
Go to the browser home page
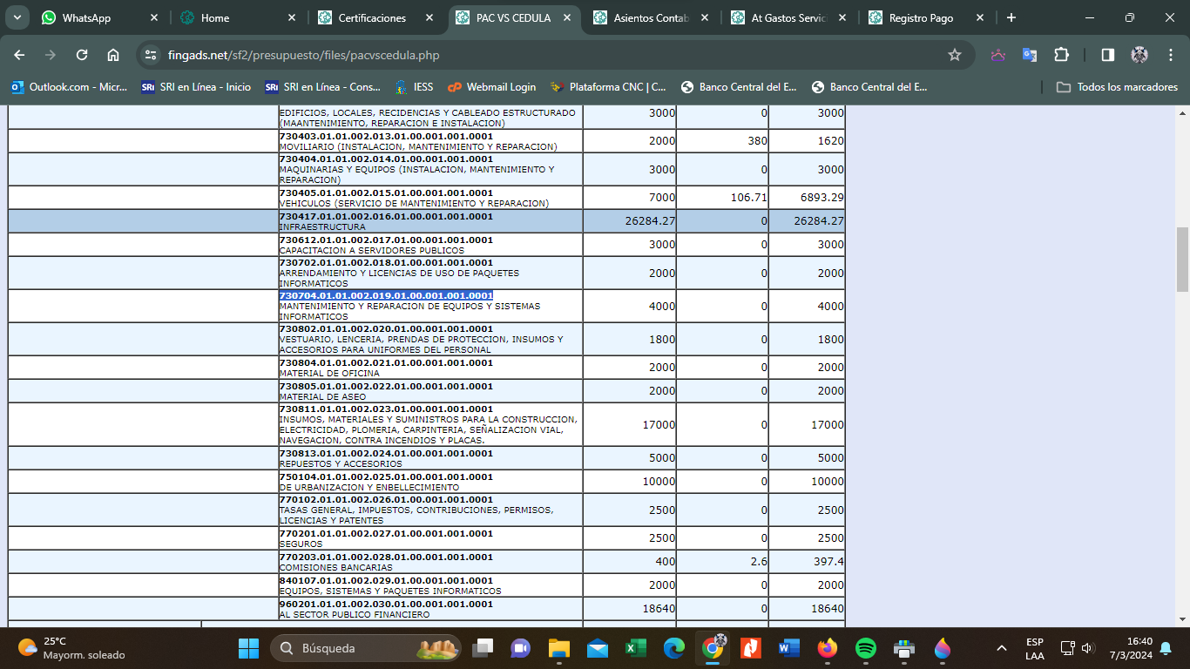[113, 55]
